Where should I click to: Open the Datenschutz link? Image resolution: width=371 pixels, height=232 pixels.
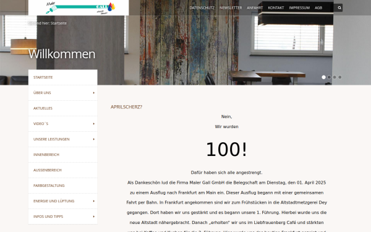(202, 8)
